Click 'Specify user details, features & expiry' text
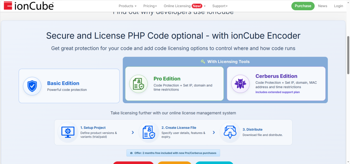The image size is (350, 164). pos(184,135)
